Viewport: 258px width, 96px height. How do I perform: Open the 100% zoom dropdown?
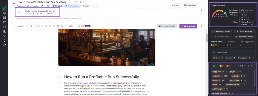click(x=72, y=26)
